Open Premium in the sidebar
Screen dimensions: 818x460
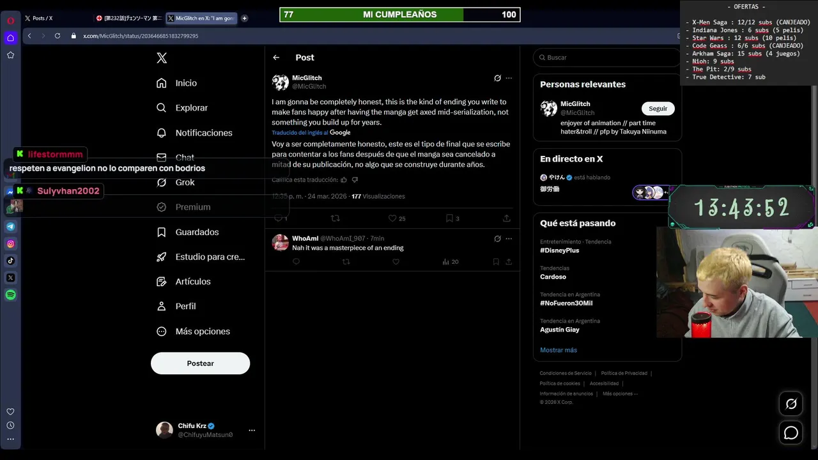pos(183,207)
